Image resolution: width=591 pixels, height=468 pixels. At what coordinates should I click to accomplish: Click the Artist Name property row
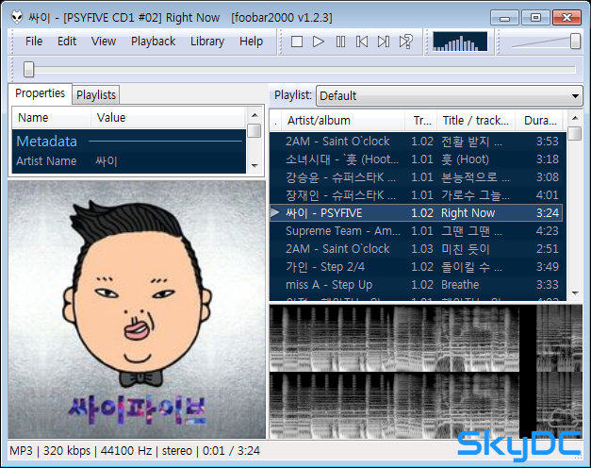coord(129,161)
